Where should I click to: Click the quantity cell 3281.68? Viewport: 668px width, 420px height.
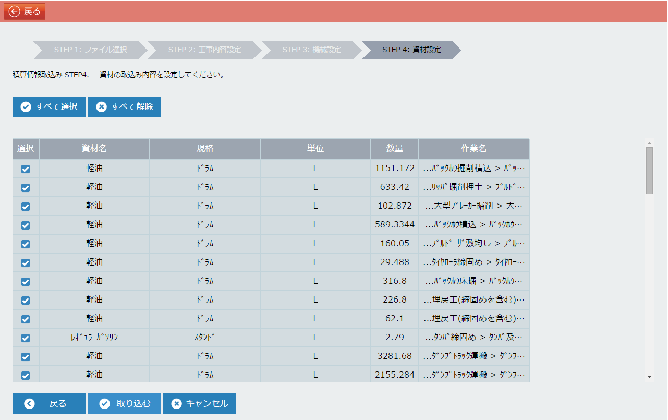click(x=395, y=356)
